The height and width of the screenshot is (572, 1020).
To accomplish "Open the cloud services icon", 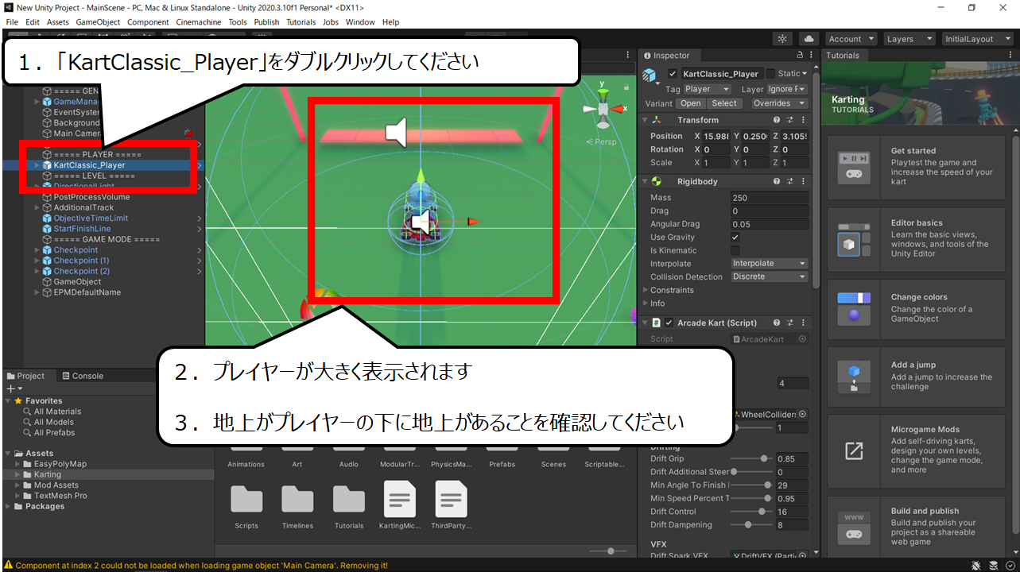I will tap(809, 39).
